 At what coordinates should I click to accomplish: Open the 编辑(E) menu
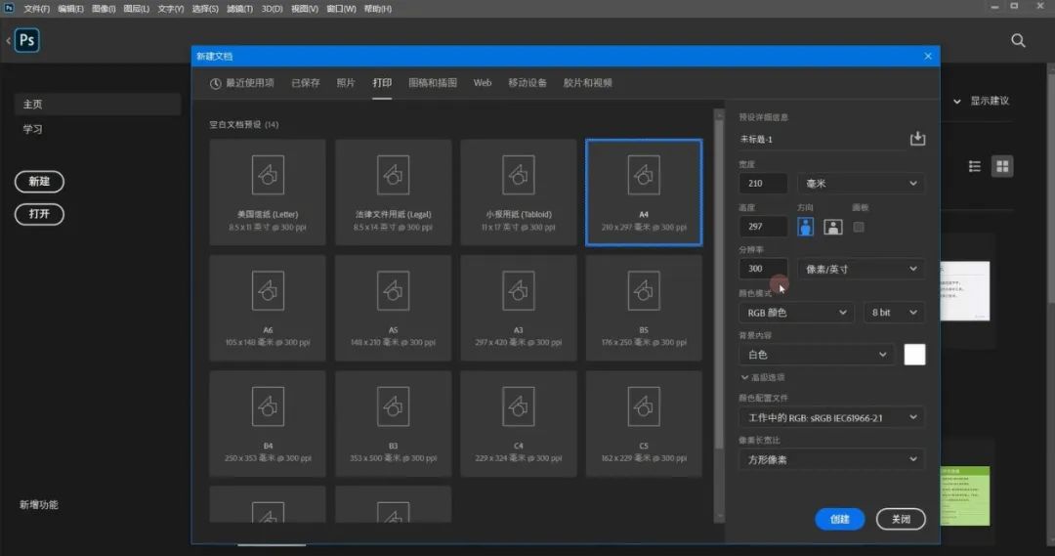point(70,9)
